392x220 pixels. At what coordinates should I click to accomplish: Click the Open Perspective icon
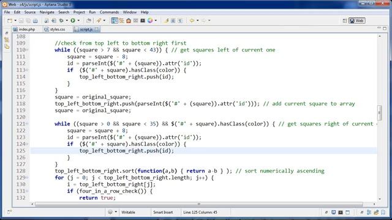(345, 21)
